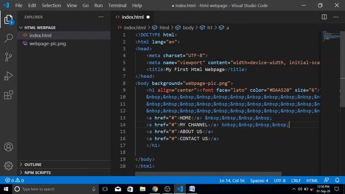Click the h1 breadcrumb item
The width and height of the screenshot is (345, 194).
(210, 27)
